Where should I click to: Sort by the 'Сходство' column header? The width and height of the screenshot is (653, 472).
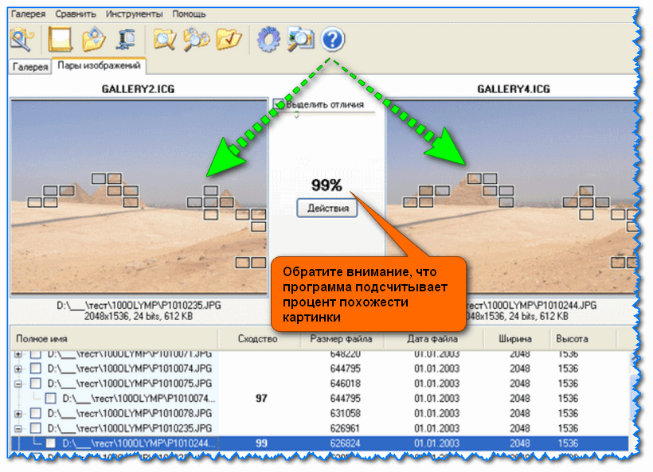[257, 339]
